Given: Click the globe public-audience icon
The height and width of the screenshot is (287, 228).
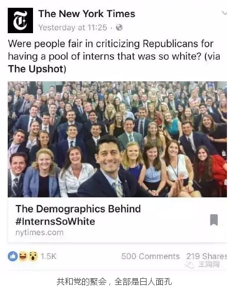Looking at the screenshot, I should click(x=119, y=27).
